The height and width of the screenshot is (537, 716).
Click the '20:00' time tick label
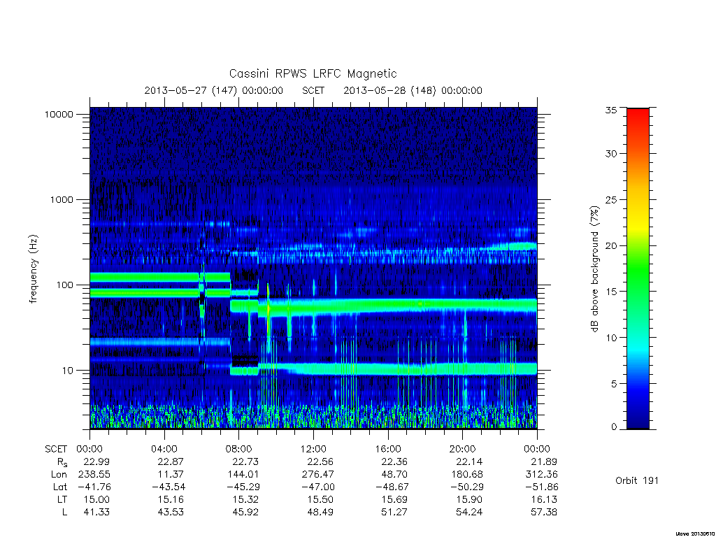[463, 449]
